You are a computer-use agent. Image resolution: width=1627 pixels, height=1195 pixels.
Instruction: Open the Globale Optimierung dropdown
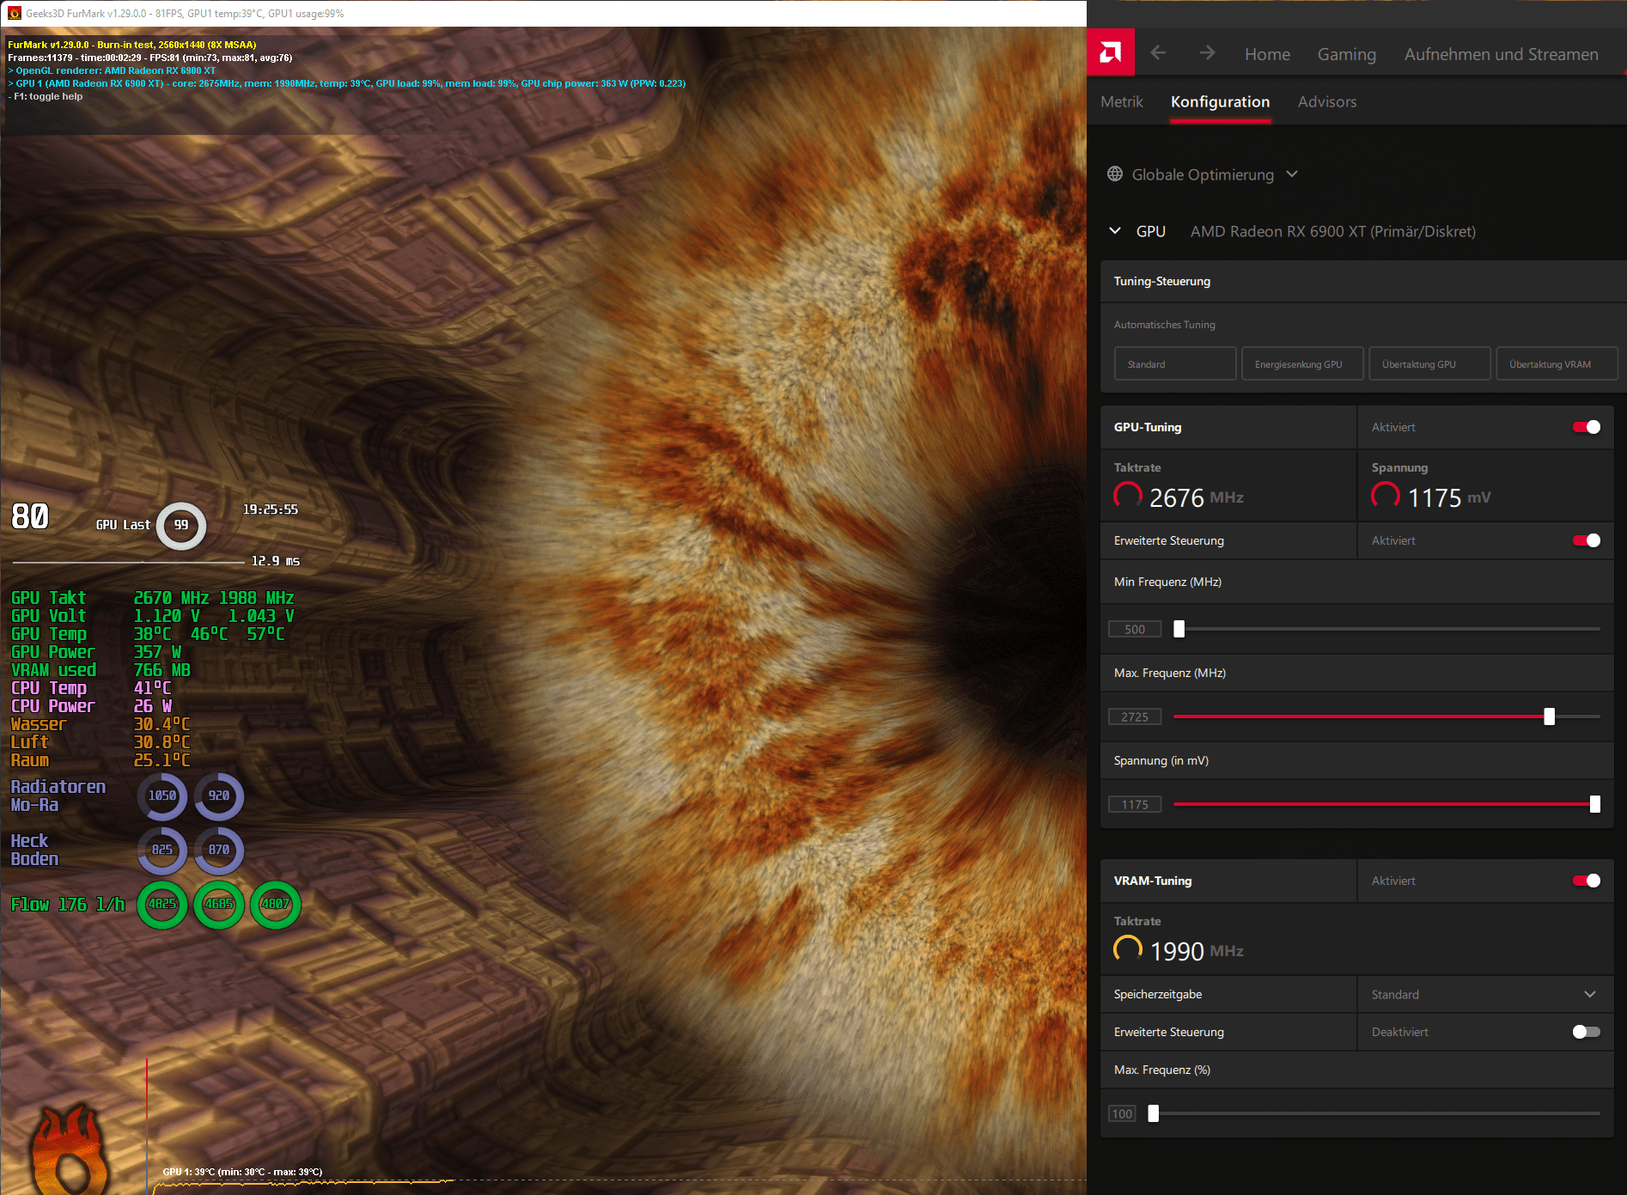(x=1292, y=174)
